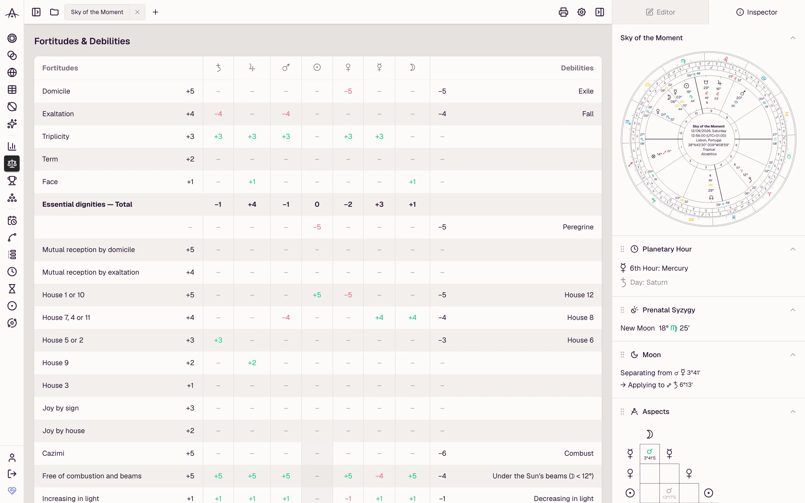Click the Jupiter column header symbol
Screen dimensions: 805x503
(x=252, y=68)
